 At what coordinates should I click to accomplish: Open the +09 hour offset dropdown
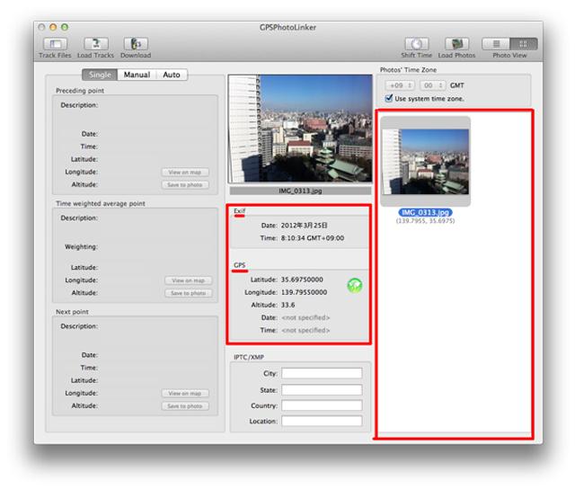pyautogui.click(x=399, y=84)
